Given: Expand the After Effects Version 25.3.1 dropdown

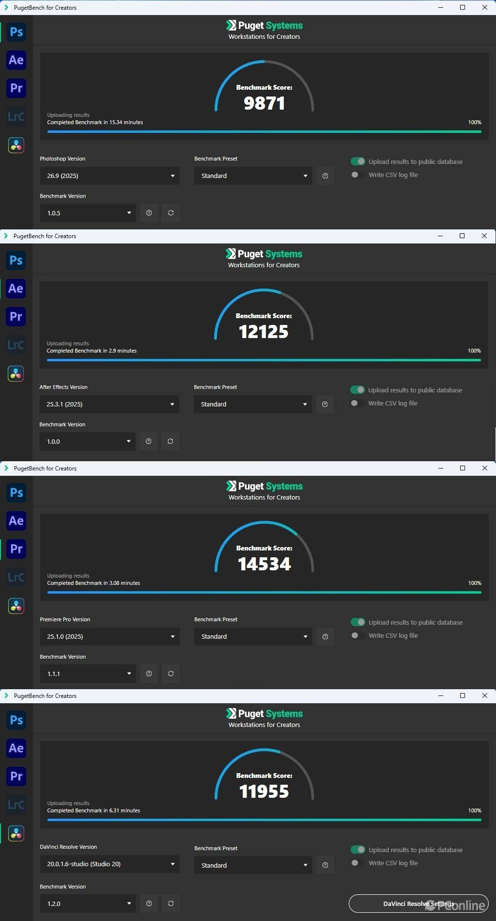Looking at the screenshot, I should tap(109, 404).
